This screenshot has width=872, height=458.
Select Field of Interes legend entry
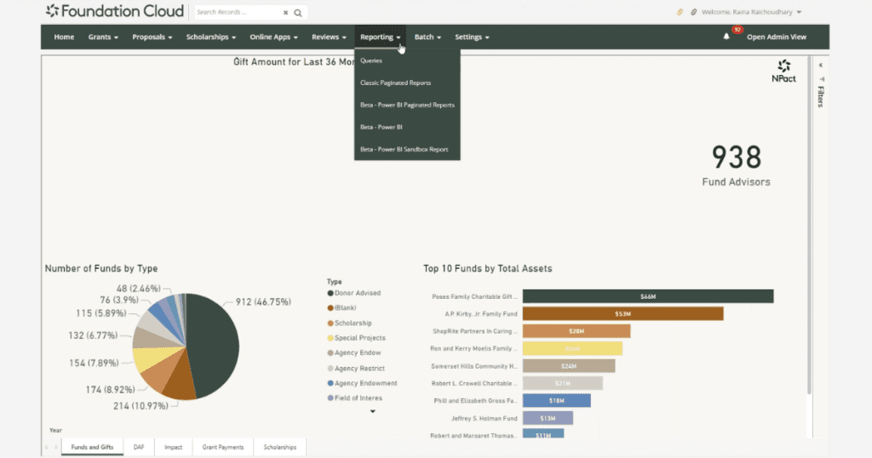355,398
